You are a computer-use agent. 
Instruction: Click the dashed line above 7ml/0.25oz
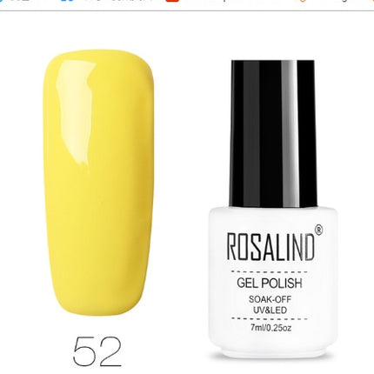(x=270, y=318)
